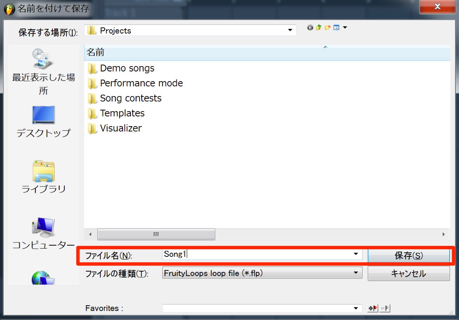Screen dimensions: 459x320
Task: Go back using the round arrow icon
Action: 310,27
